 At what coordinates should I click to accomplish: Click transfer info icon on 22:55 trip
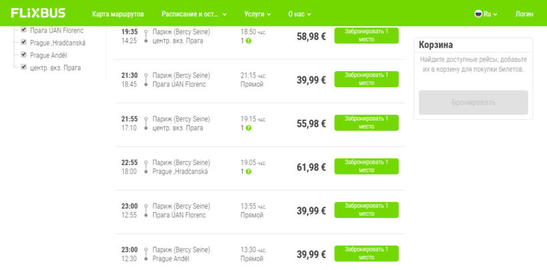point(248,172)
